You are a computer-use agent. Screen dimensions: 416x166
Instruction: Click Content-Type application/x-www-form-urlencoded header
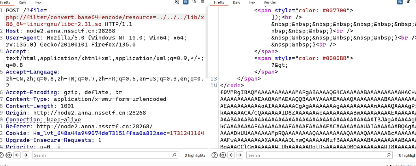click(86, 99)
